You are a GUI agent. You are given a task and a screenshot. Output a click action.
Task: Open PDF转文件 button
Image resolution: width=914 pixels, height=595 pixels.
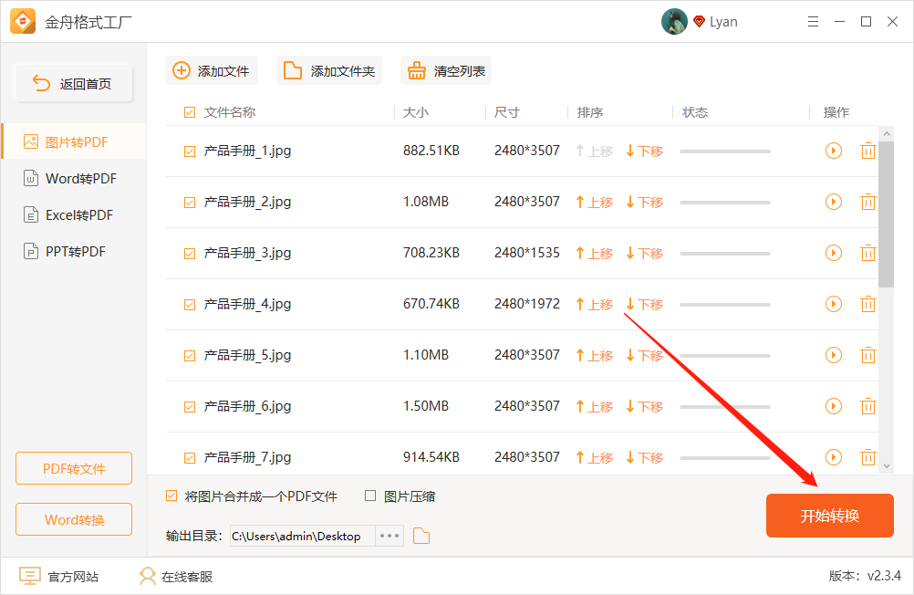[74, 468]
